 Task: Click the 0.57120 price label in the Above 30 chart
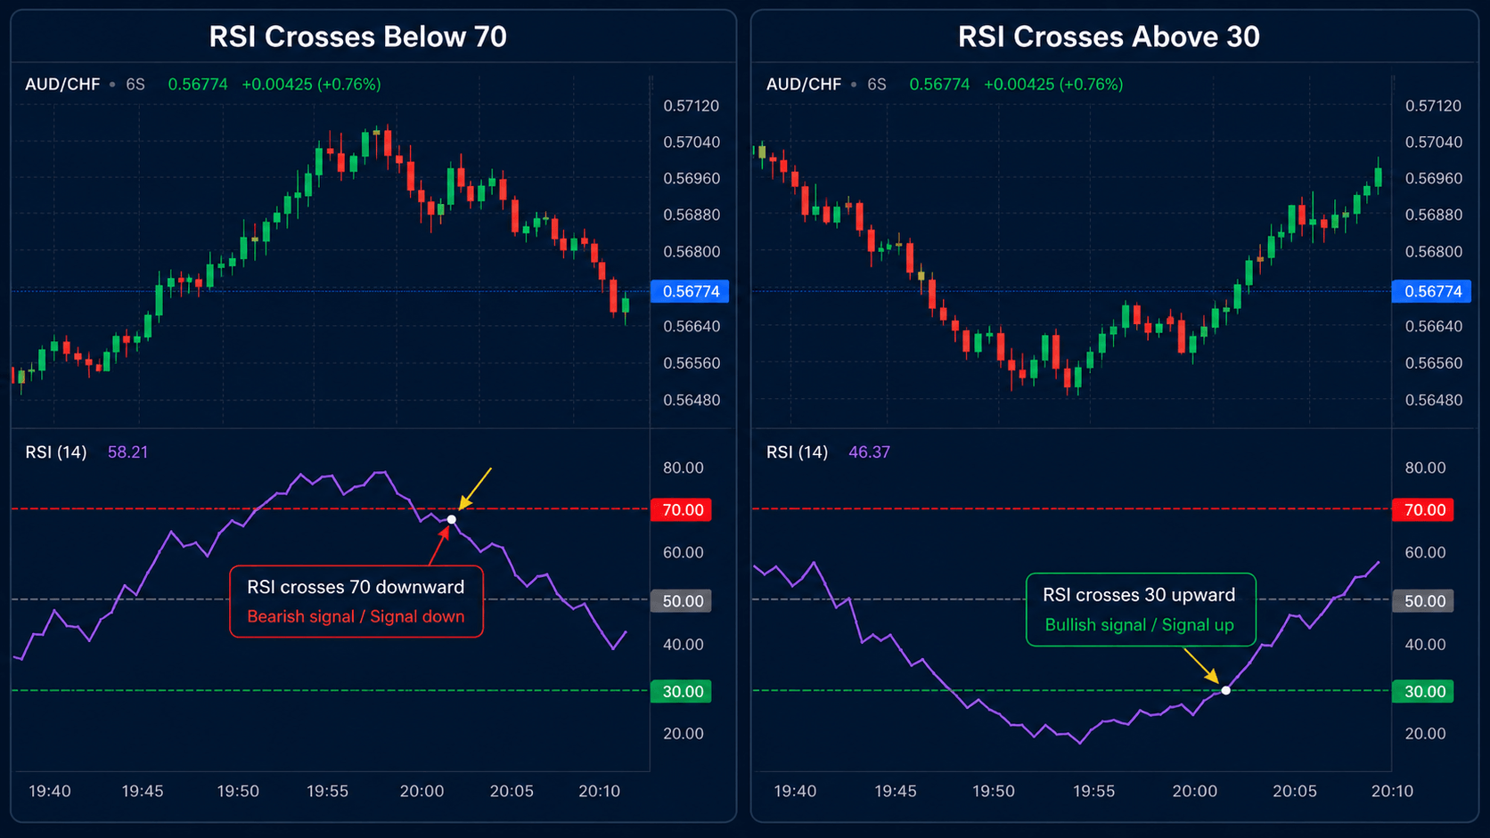pos(1433,106)
